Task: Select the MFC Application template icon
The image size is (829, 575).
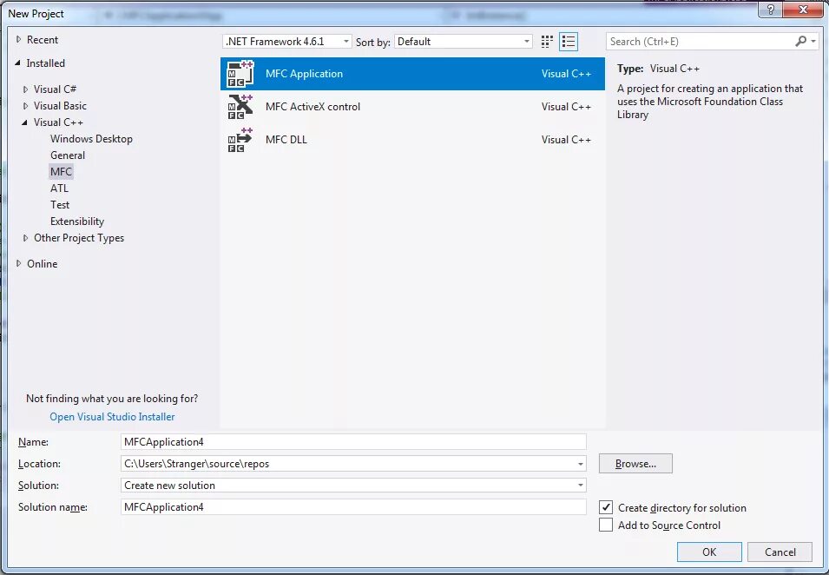Action: tap(240, 74)
